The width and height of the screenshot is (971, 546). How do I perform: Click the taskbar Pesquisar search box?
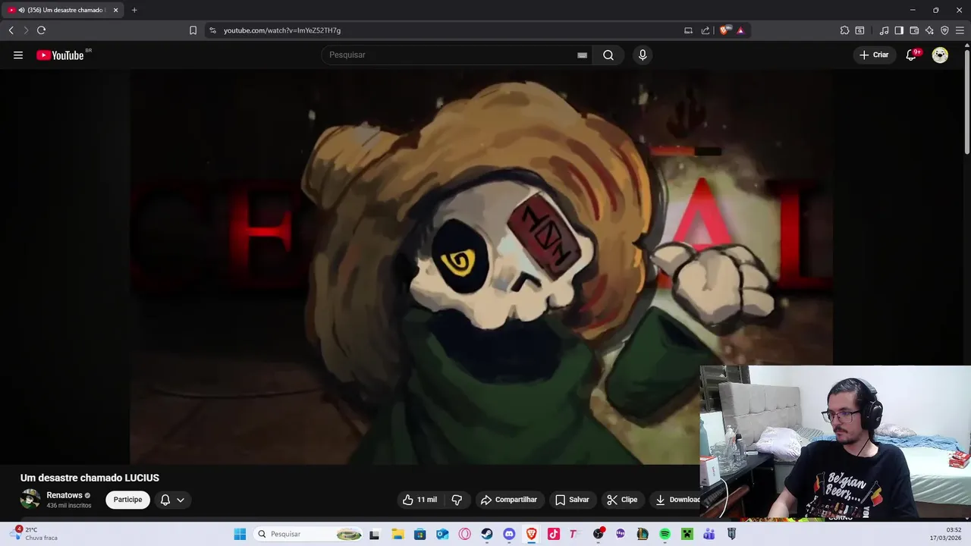307,534
